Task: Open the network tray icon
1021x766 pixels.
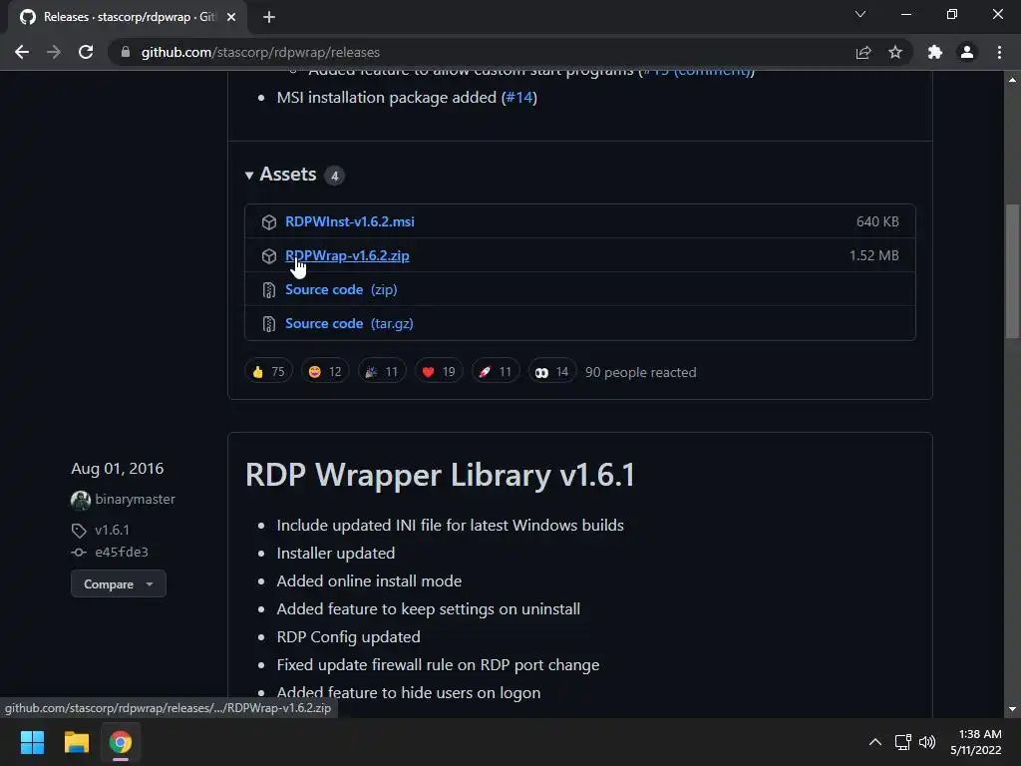Action: [902, 742]
